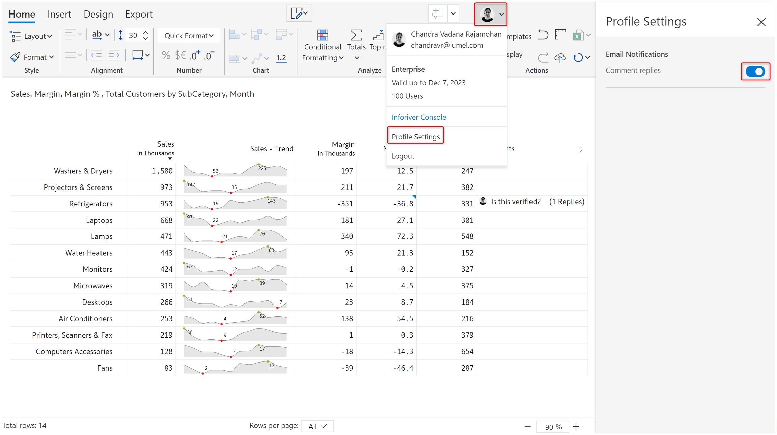
Task: Click the Totals sigma icon
Action: tap(356, 35)
